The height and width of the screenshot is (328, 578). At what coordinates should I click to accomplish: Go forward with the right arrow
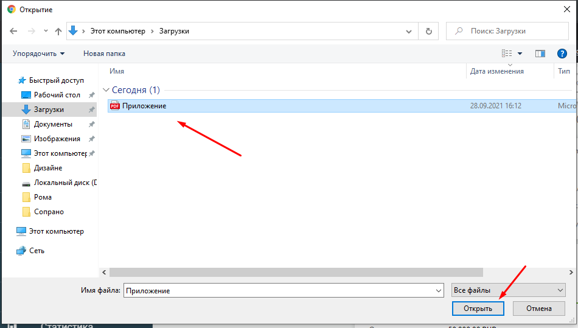coord(32,31)
